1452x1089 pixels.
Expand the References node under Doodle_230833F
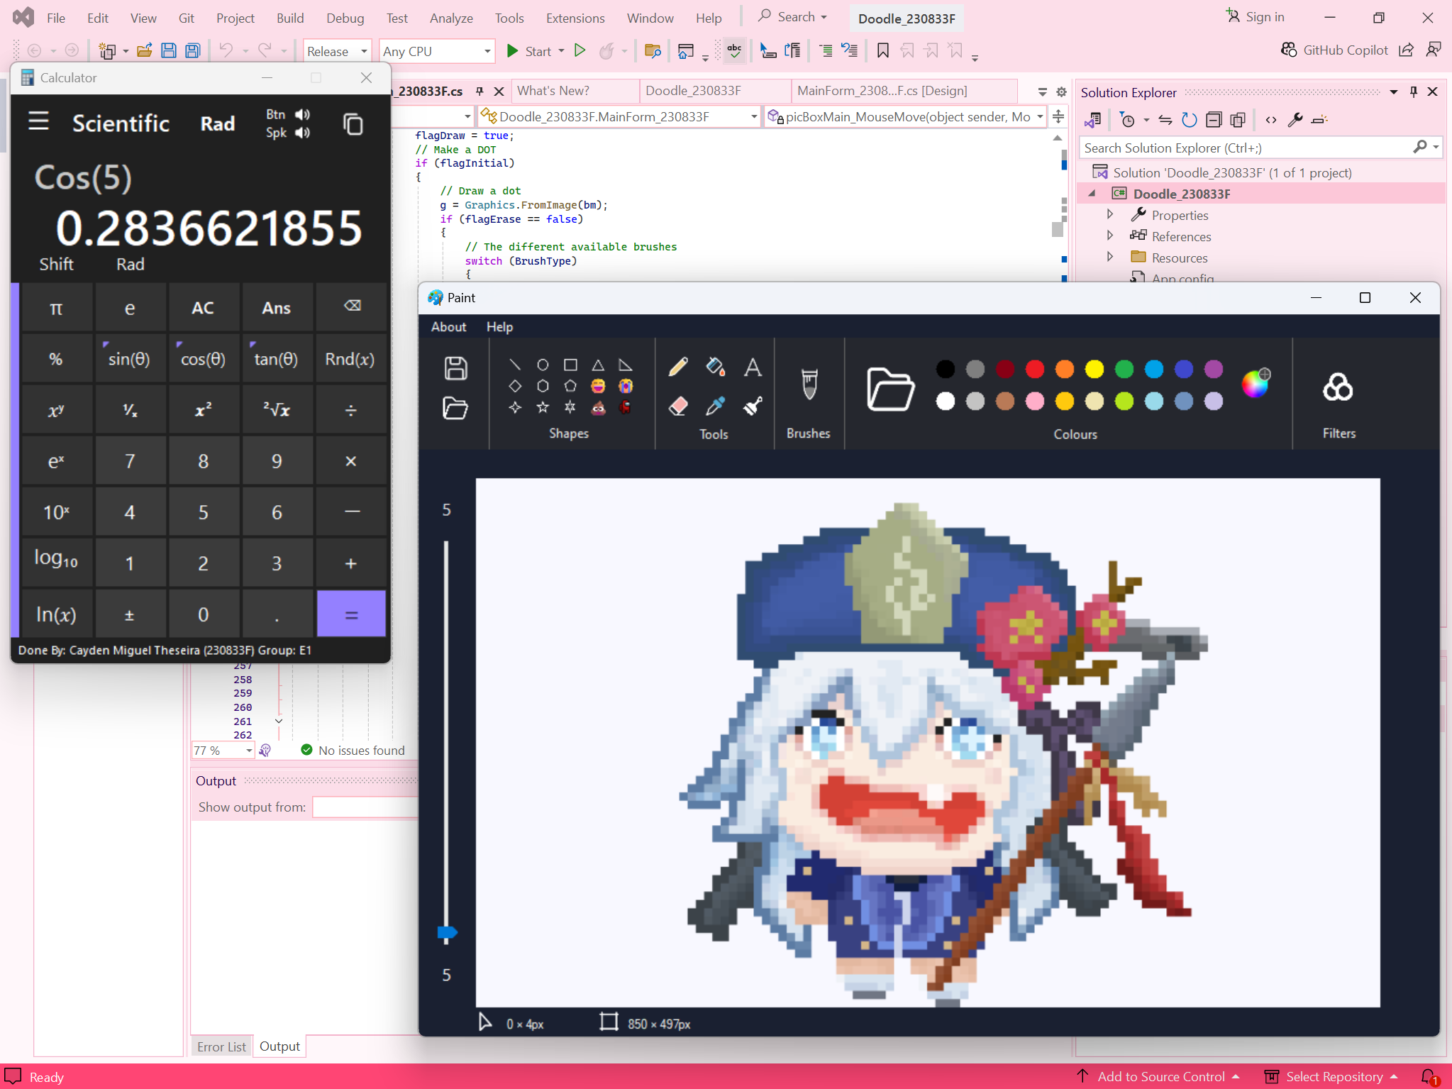pos(1110,236)
